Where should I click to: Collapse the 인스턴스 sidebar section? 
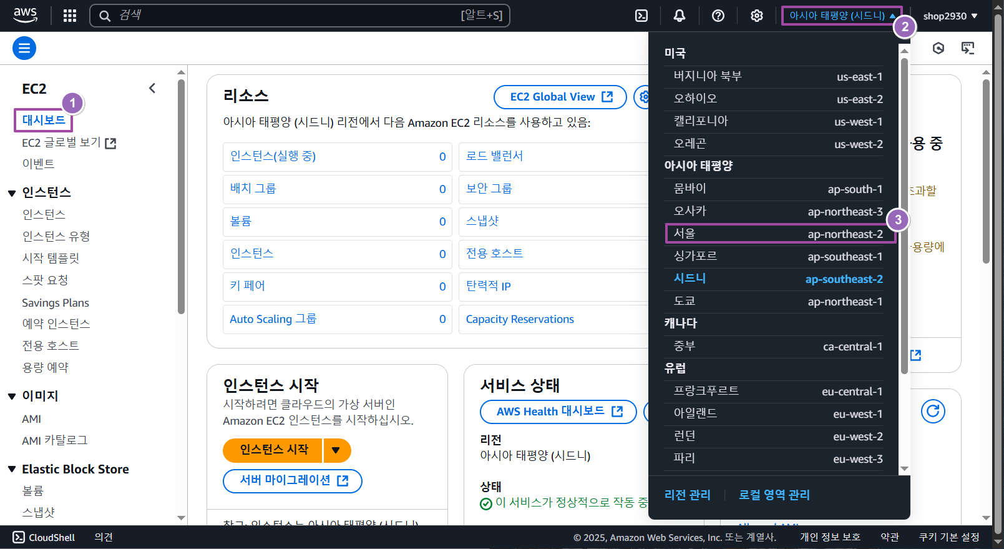(11, 193)
